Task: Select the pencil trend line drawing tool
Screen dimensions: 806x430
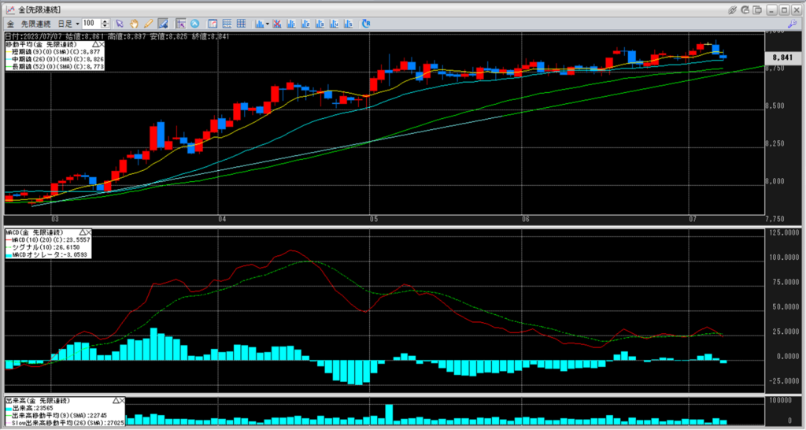Action: [x=148, y=24]
